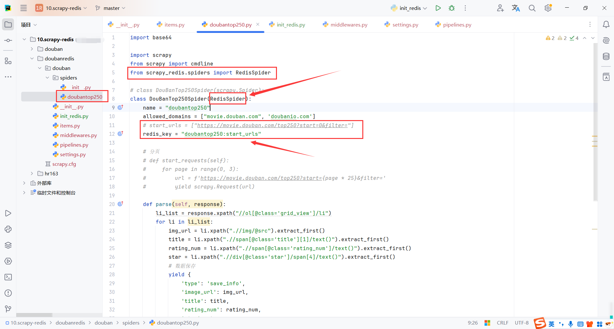
Task: Switch to the __init__.py tab
Action: click(x=124, y=25)
